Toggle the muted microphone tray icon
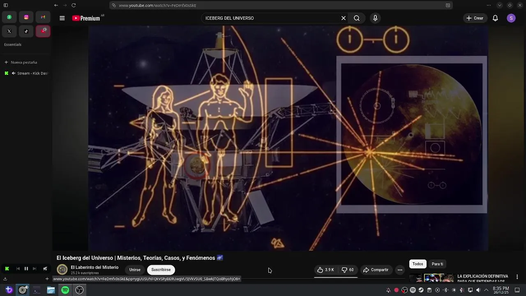Viewport: 526px width, 296px height. (462, 290)
